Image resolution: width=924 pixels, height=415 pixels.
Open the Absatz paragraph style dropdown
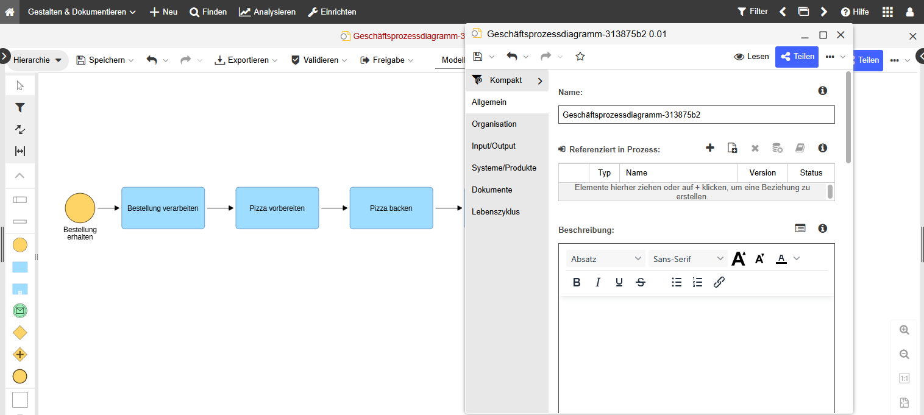click(x=606, y=259)
